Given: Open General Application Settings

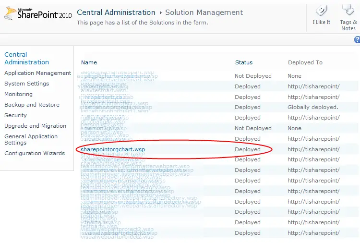Looking at the screenshot, I should click(x=31, y=139).
